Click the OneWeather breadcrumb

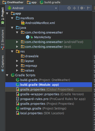13,2
